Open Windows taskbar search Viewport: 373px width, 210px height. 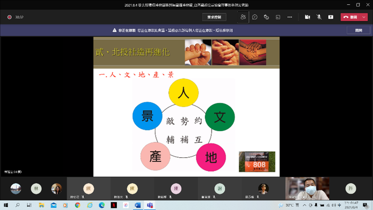click(x=18, y=205)
